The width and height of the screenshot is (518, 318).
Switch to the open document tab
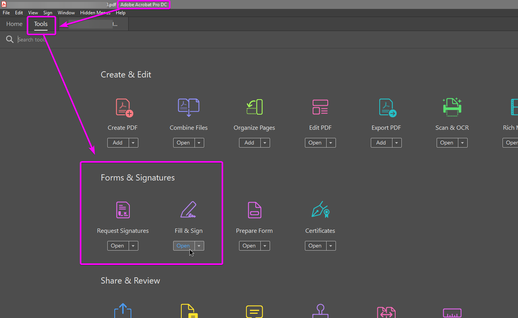[93, 24]
